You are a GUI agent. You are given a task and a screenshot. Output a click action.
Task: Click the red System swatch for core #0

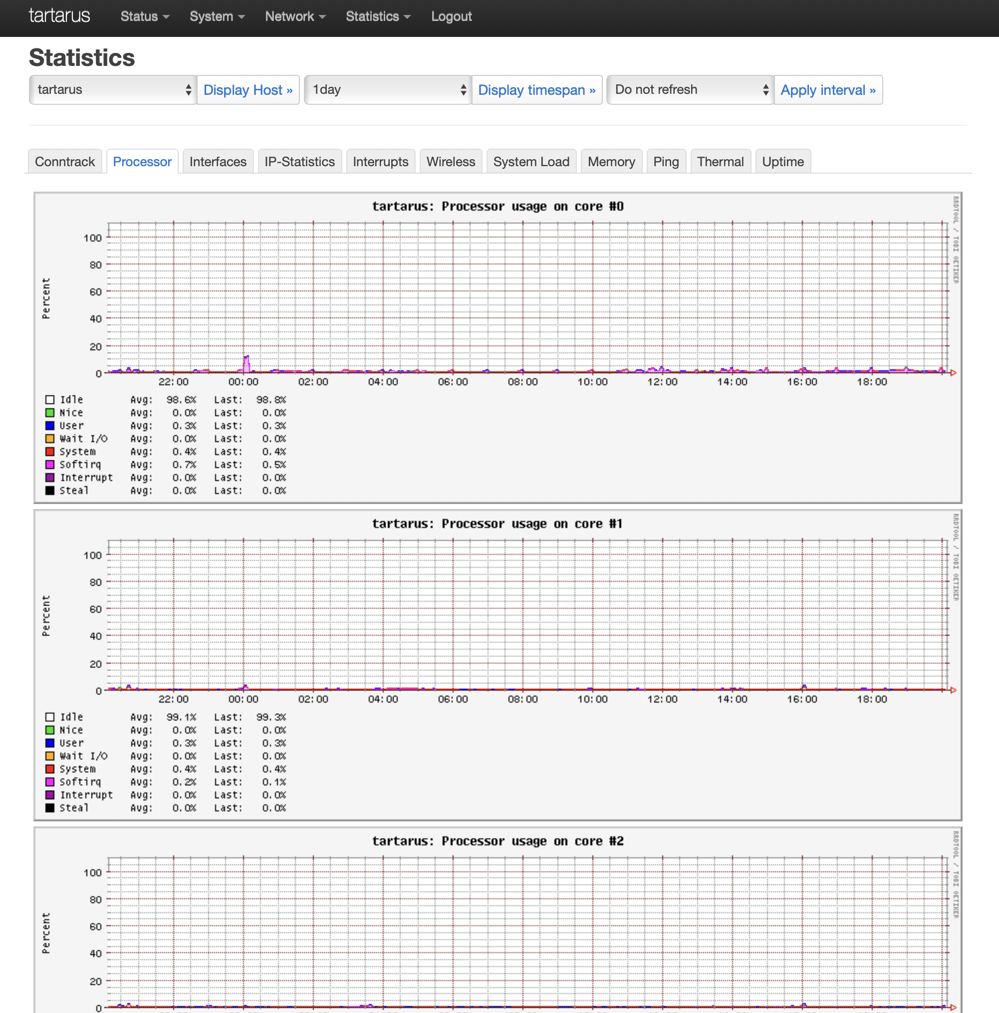(x=50, y=452)
